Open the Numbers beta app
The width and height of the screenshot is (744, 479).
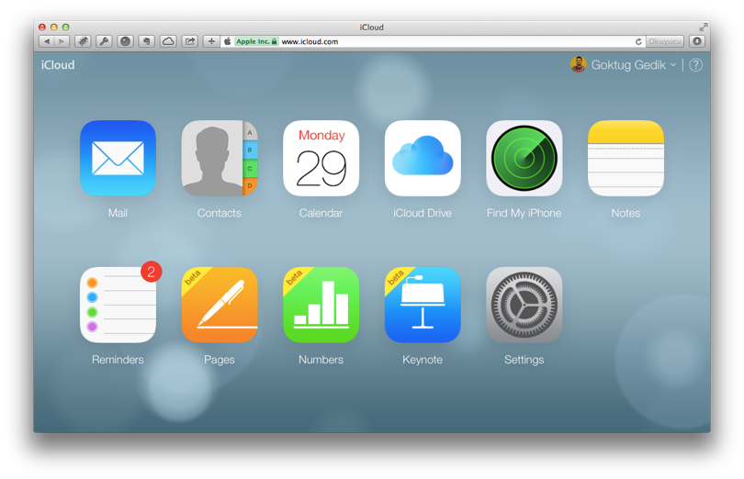[x=321, y=305]
